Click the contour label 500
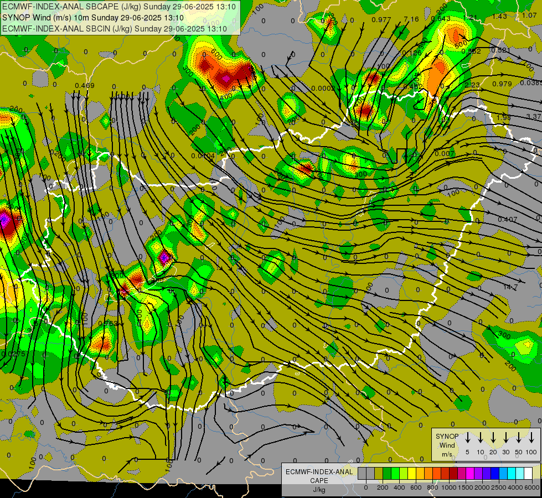Viewport: 542px width, 498px height. [x=461, y=44]
